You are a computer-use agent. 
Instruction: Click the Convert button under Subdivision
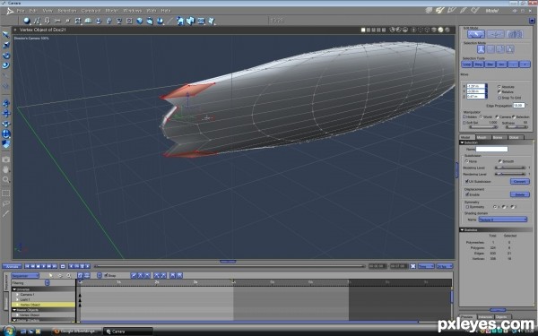pos(520,181)
